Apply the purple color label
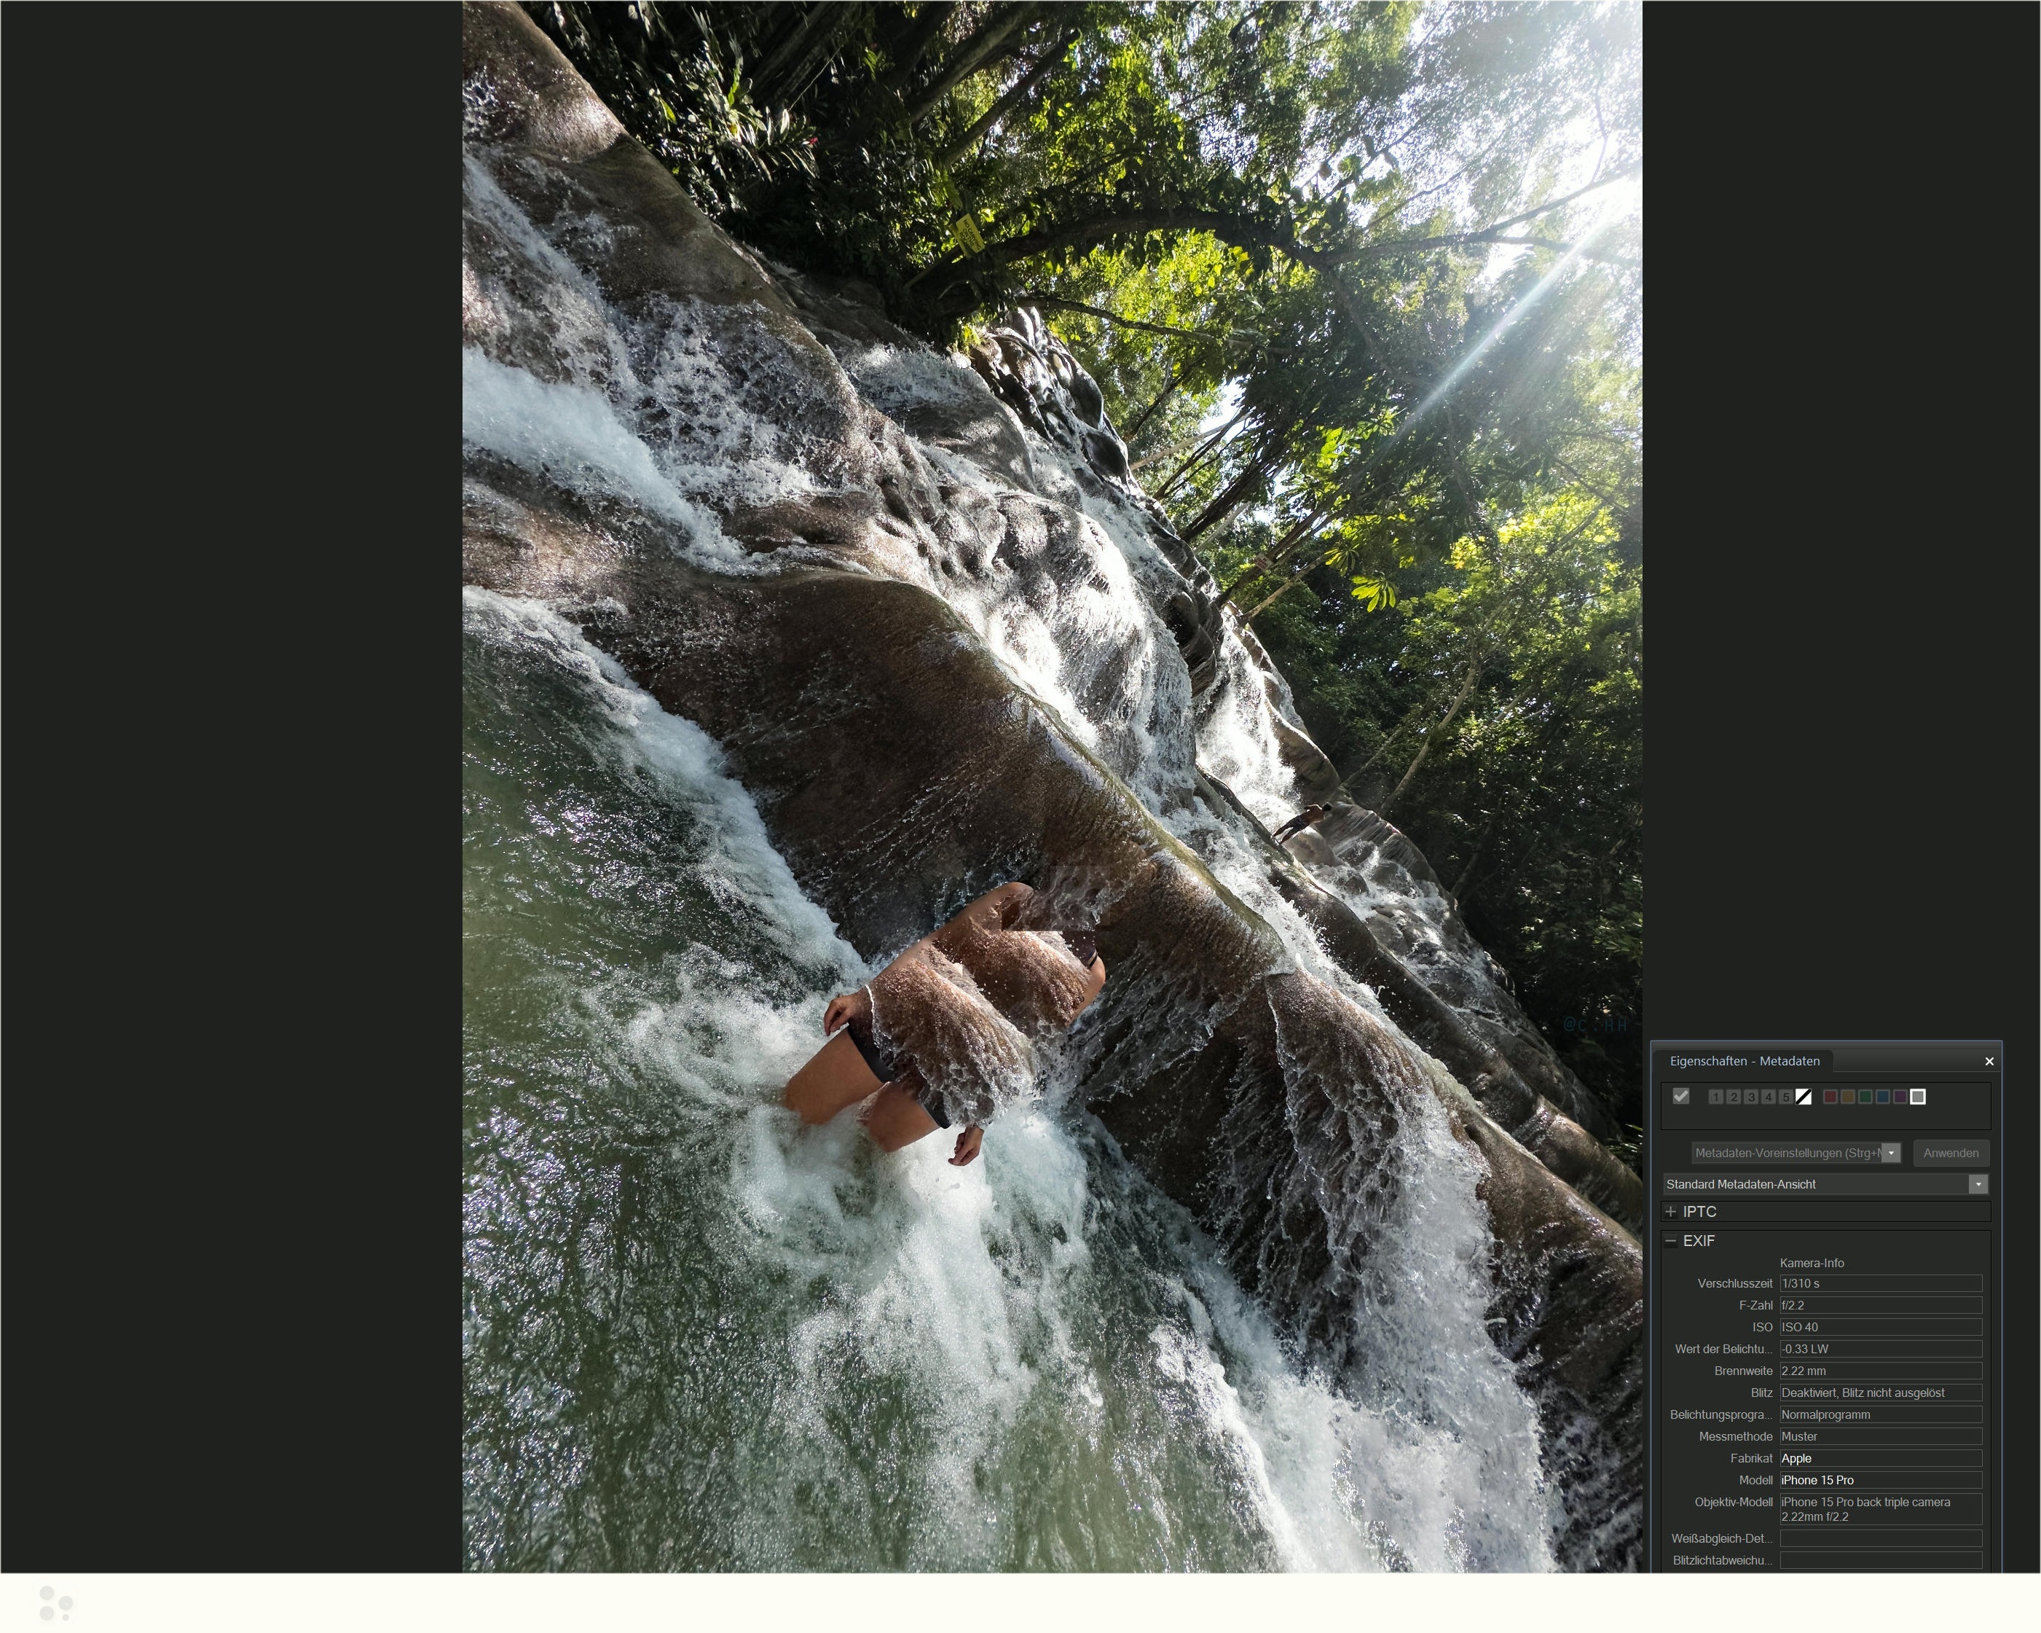Viewport: 2041px width, 1633px height. pos(1900,1097)
